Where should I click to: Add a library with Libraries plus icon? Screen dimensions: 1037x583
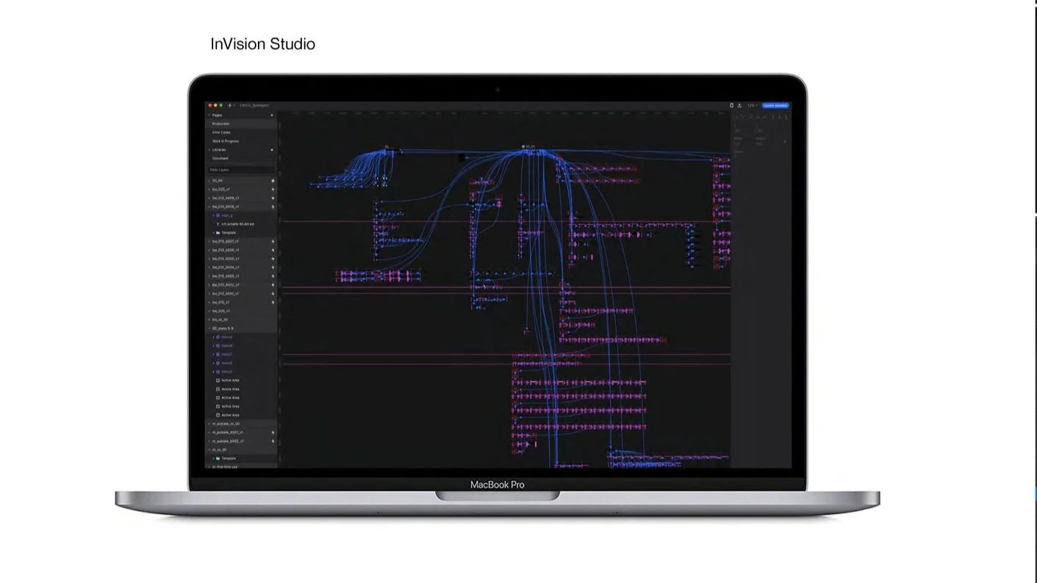[272, 150]
